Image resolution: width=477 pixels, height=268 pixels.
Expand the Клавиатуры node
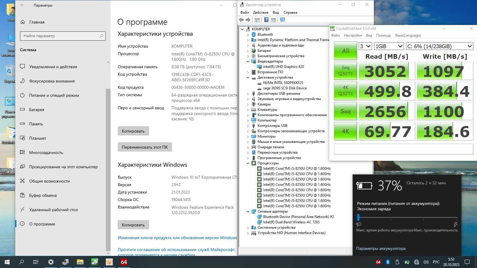pos(248,110)
